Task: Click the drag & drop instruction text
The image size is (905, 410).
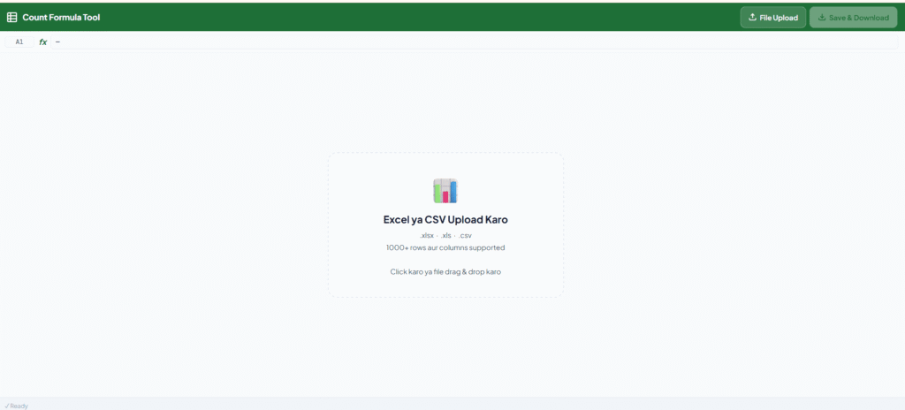Action: (445, 271)
